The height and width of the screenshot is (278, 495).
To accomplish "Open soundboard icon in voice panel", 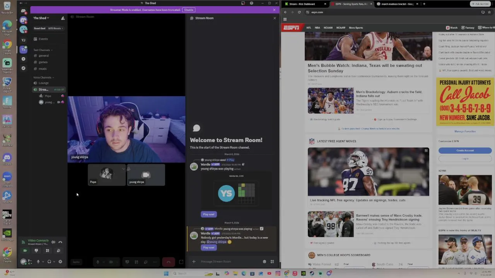I will point(58,251).
